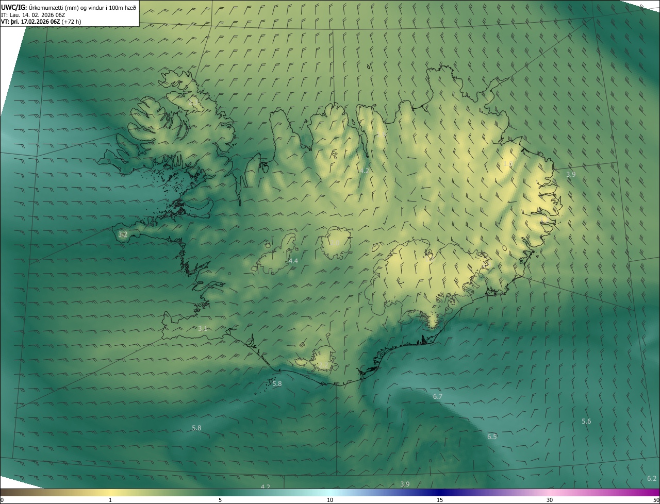The height and width of the screenshot is (504, 660).
Task: Select the 'IT: Lau. 14. 02. 2026 06Z' line
Action: [x=34, y=14]
